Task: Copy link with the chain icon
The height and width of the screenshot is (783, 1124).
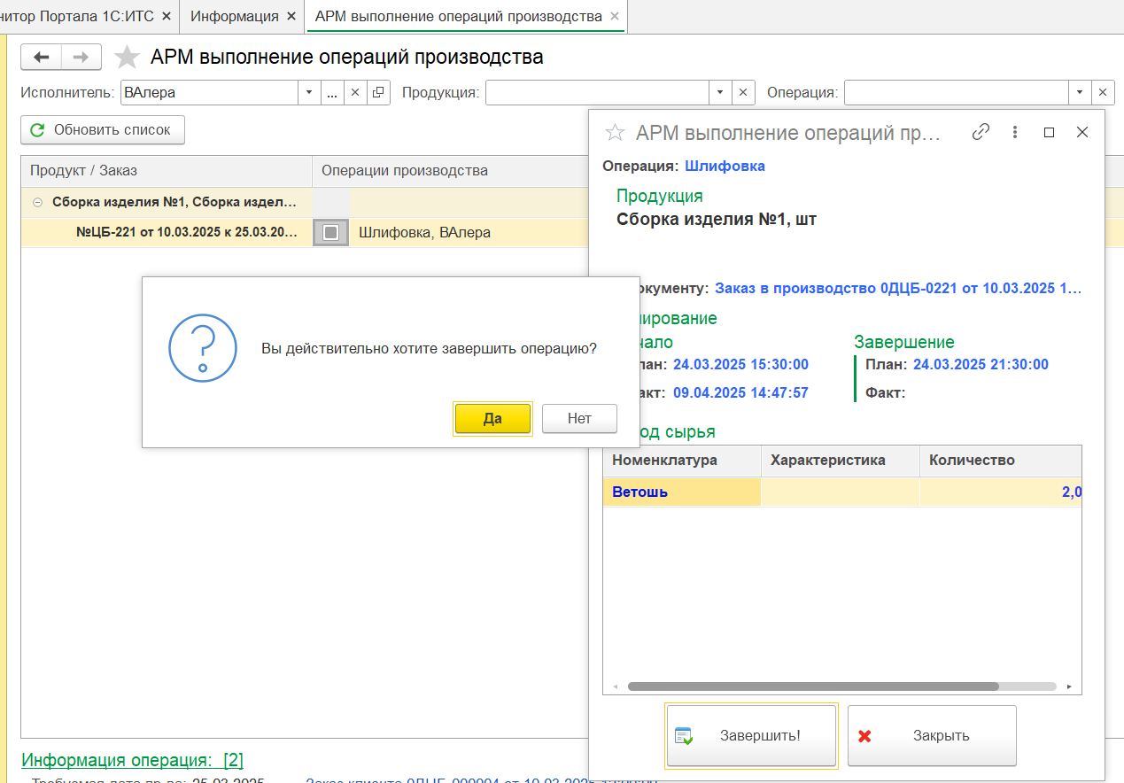Action: [981, 132]
